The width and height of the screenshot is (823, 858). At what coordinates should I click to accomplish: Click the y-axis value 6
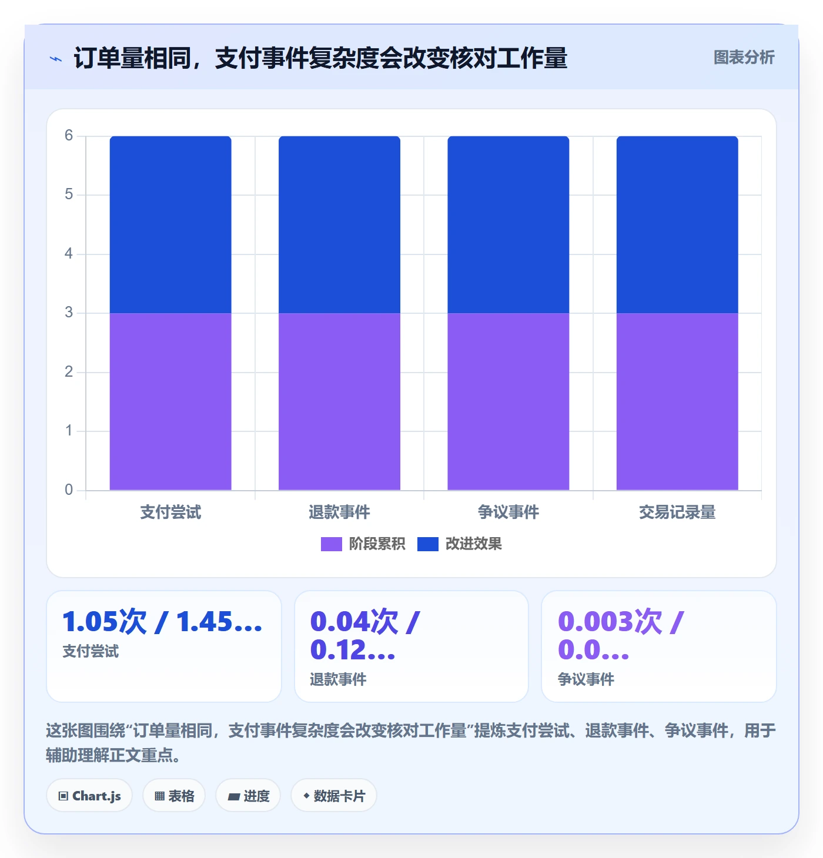(69, 136)
